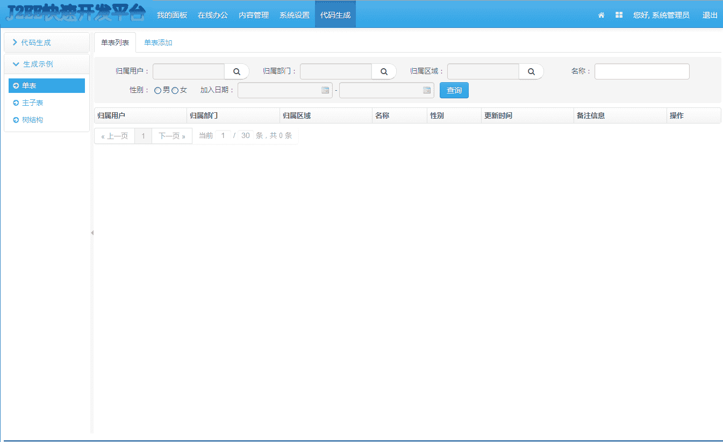Click the 归属用户 input field
723x442 pixels.
click(x=189, y=71)
